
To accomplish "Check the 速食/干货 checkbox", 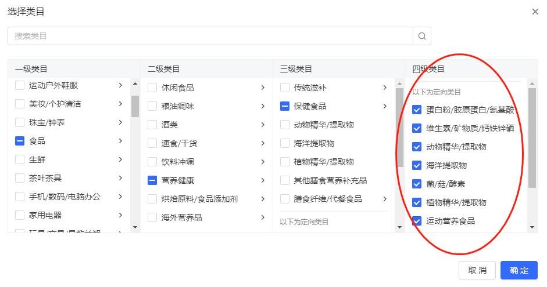I will [152, 143].
